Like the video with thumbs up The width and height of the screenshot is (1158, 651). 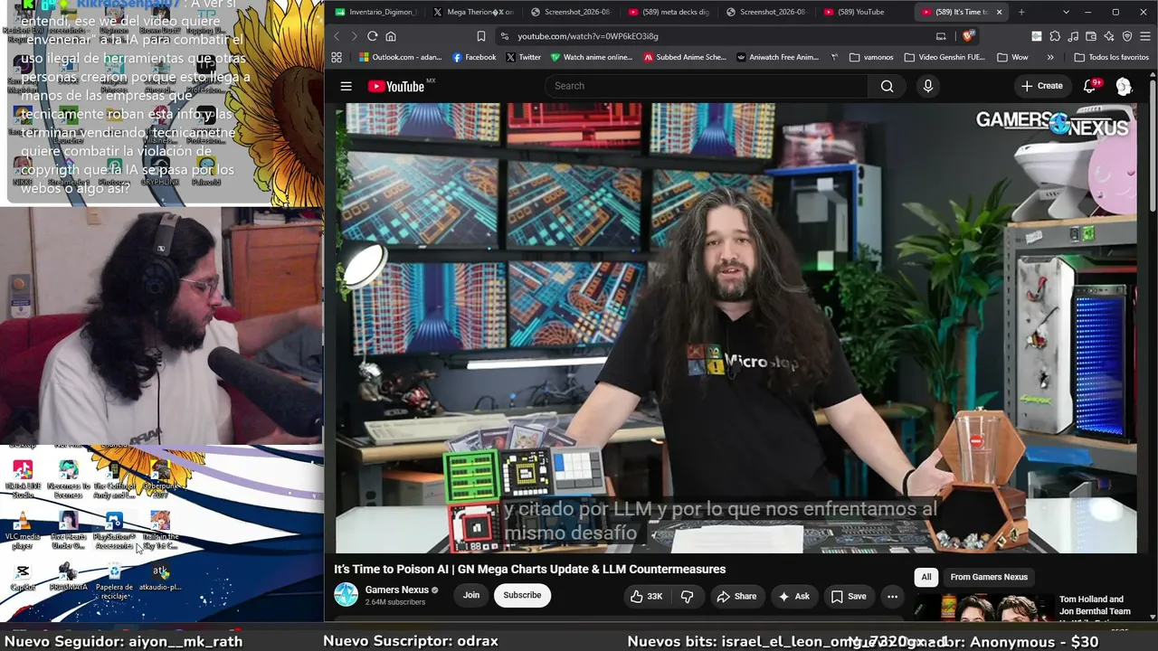tap(647, 596)
